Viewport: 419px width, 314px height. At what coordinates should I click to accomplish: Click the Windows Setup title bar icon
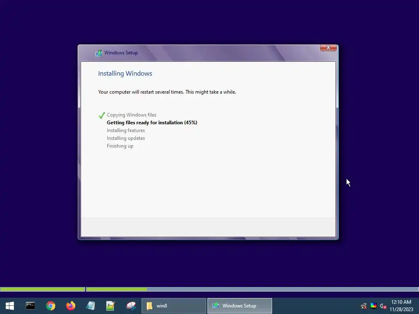tap(99, 53)
